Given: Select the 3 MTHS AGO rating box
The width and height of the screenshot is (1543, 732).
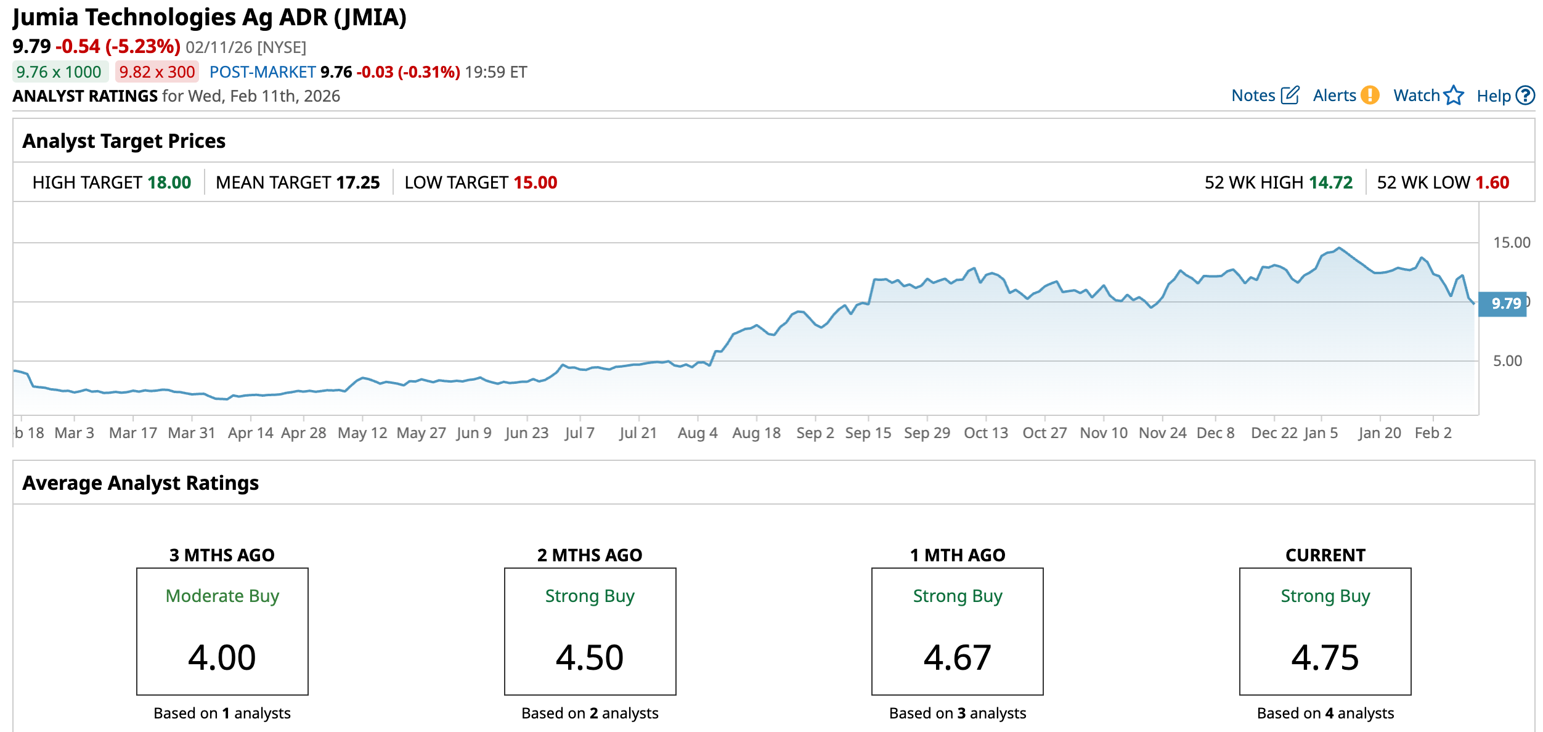Looking at the screenshot, I should click(x=222, y=631).
